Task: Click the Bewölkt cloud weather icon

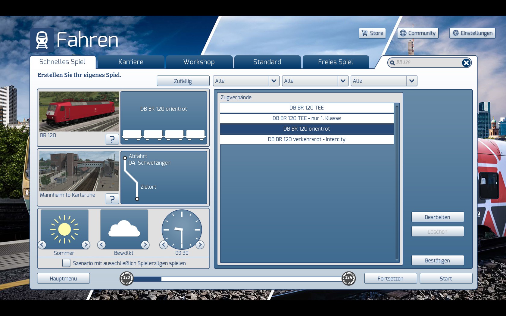Action: tap(124, 229)
